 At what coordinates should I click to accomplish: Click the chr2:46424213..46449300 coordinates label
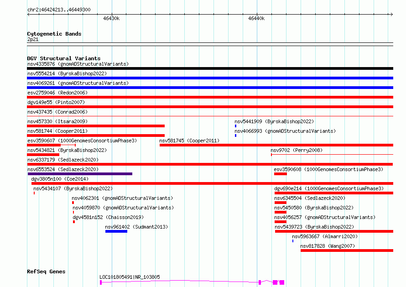point(59,10)
